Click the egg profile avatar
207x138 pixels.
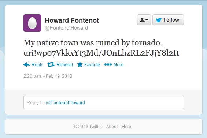click(x=32, y=23)
